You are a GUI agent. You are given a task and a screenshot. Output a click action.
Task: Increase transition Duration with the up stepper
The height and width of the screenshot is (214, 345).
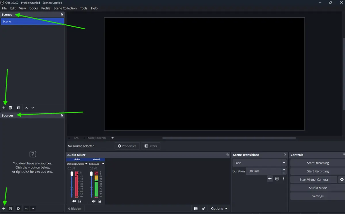click(284, 170)
